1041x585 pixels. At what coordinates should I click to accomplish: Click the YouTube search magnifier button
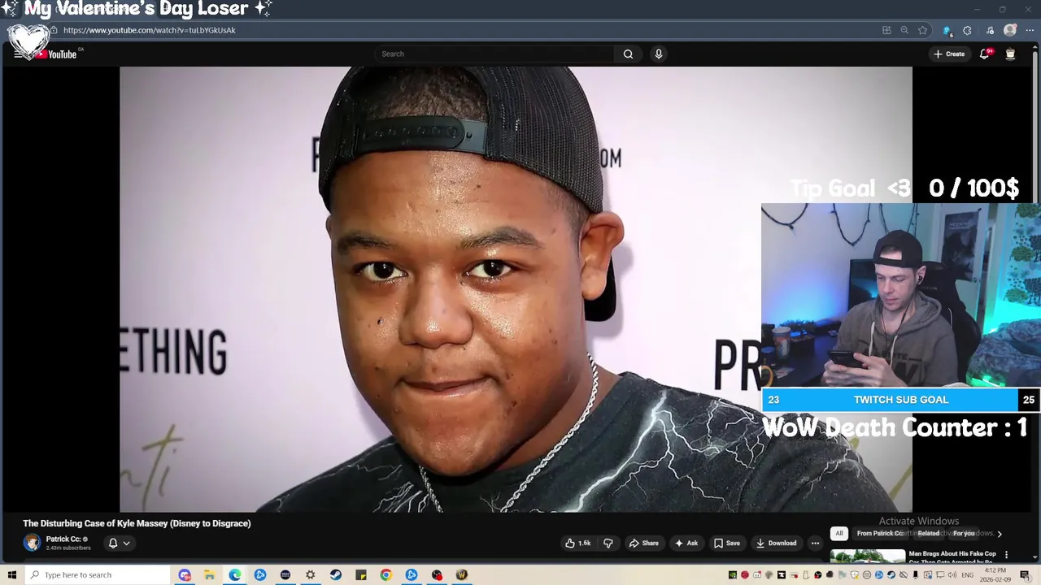click(628, 54)
